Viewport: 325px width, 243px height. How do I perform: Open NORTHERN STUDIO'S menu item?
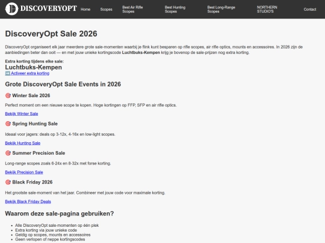[267, 9]
